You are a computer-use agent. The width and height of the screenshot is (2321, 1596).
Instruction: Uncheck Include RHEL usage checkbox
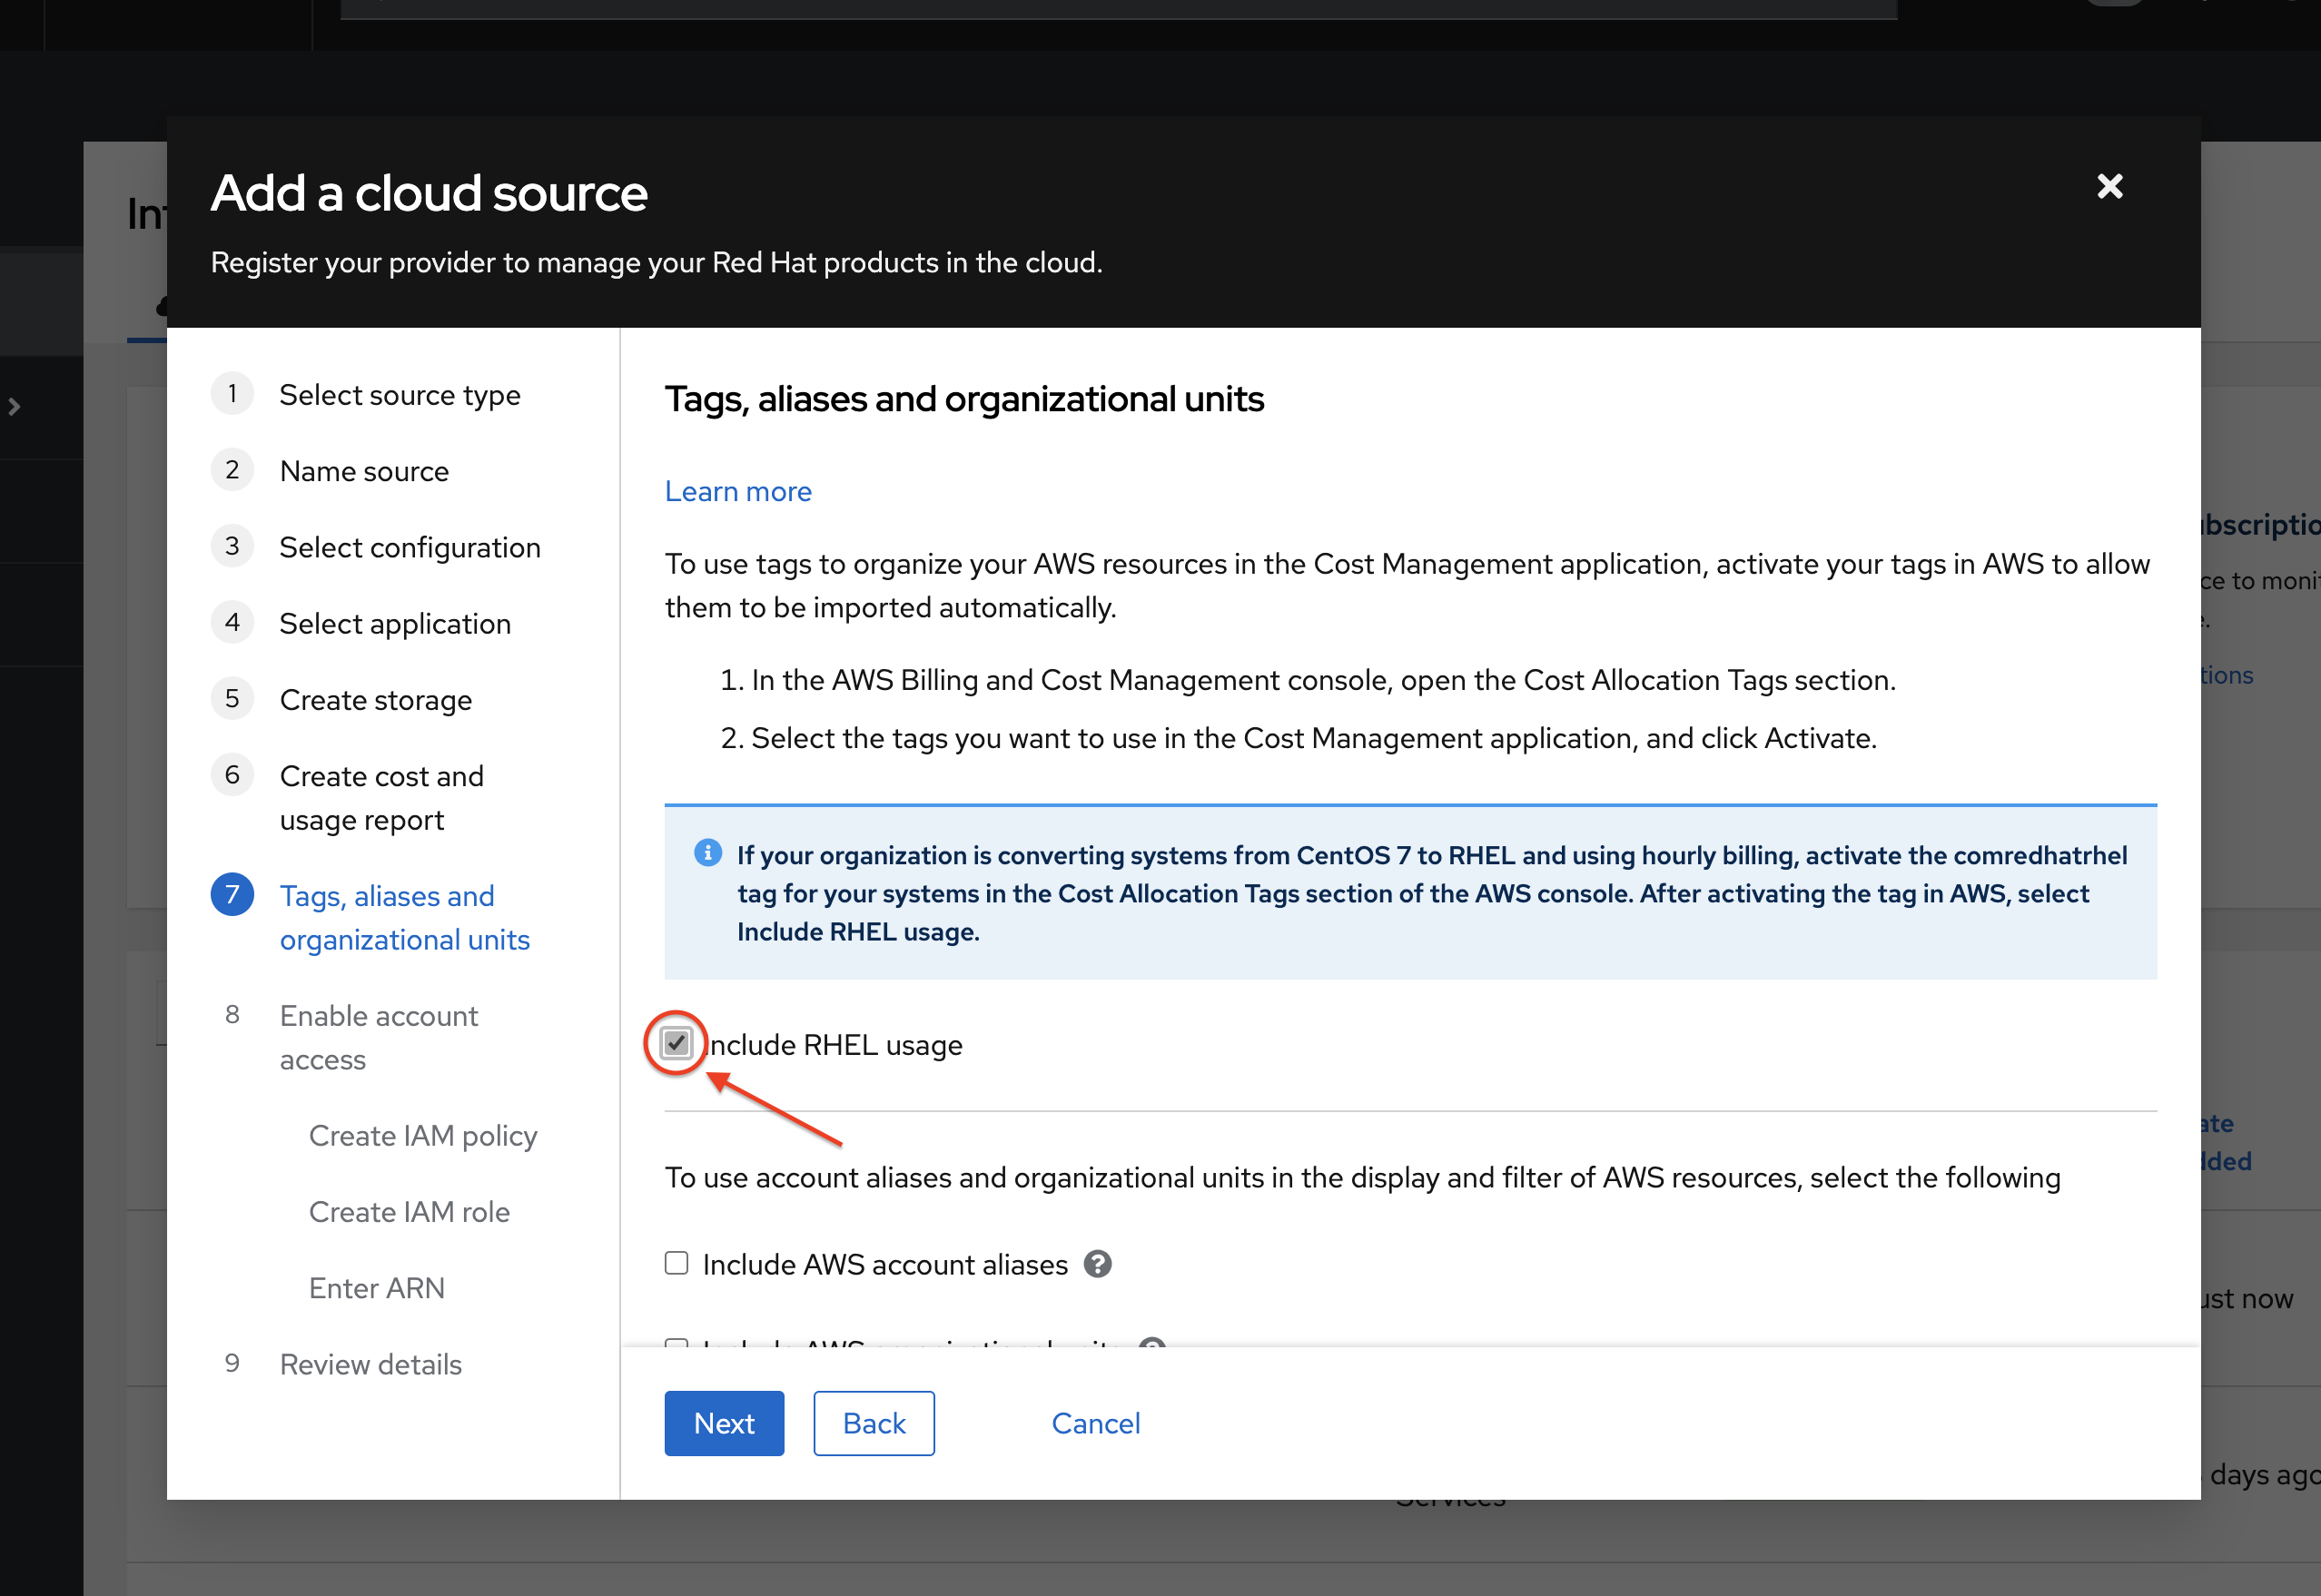point(677,1043)
